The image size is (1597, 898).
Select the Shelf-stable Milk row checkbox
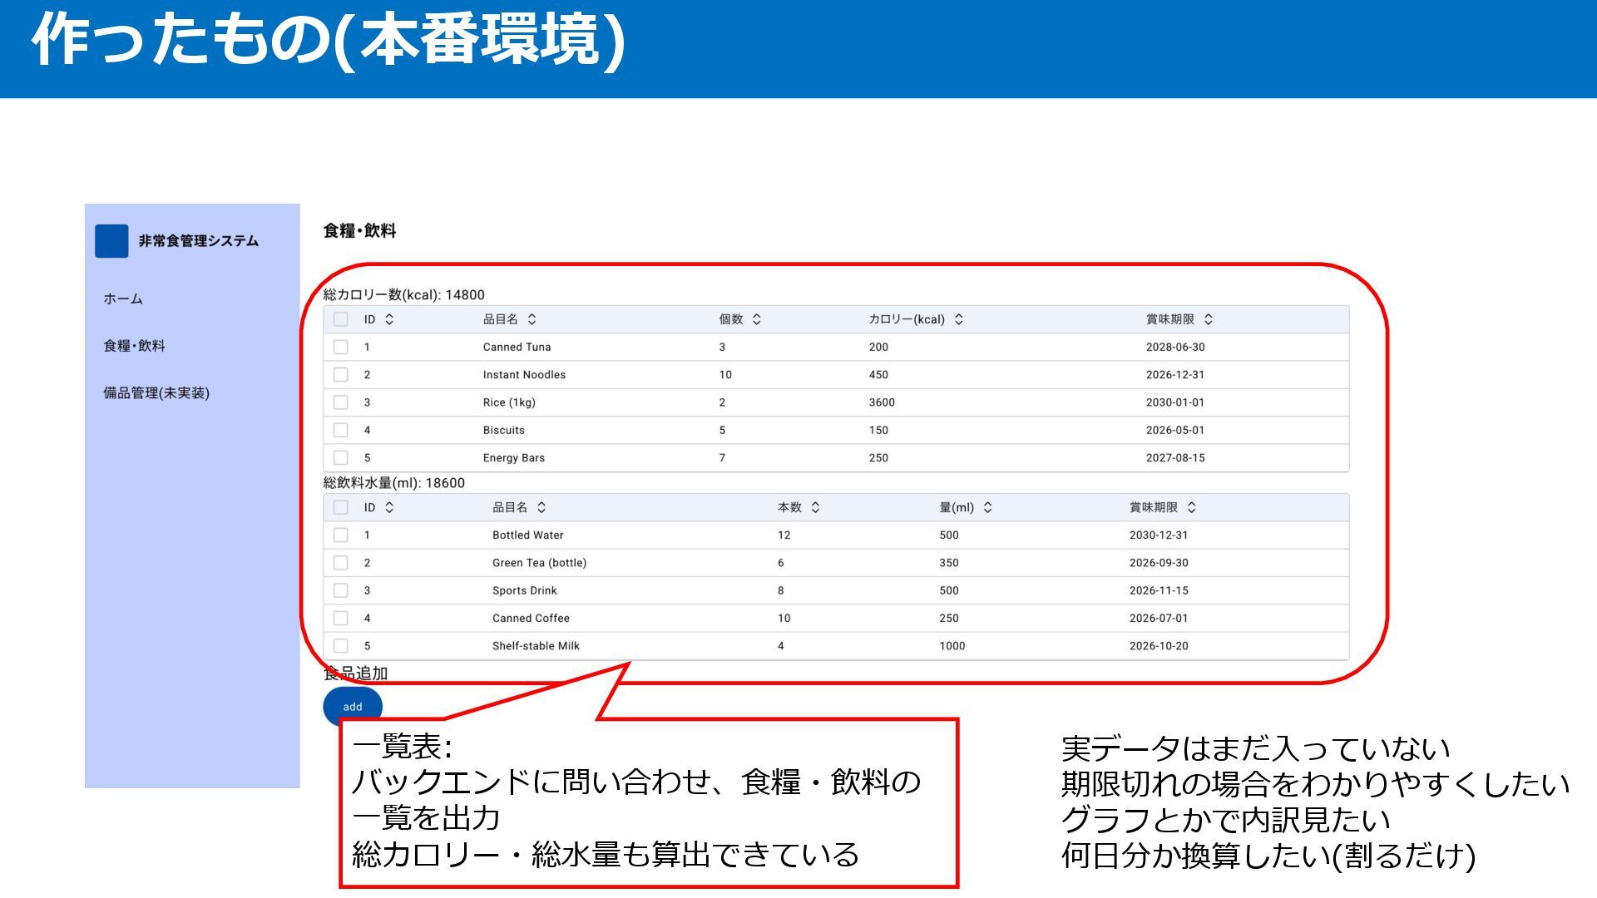340,645
